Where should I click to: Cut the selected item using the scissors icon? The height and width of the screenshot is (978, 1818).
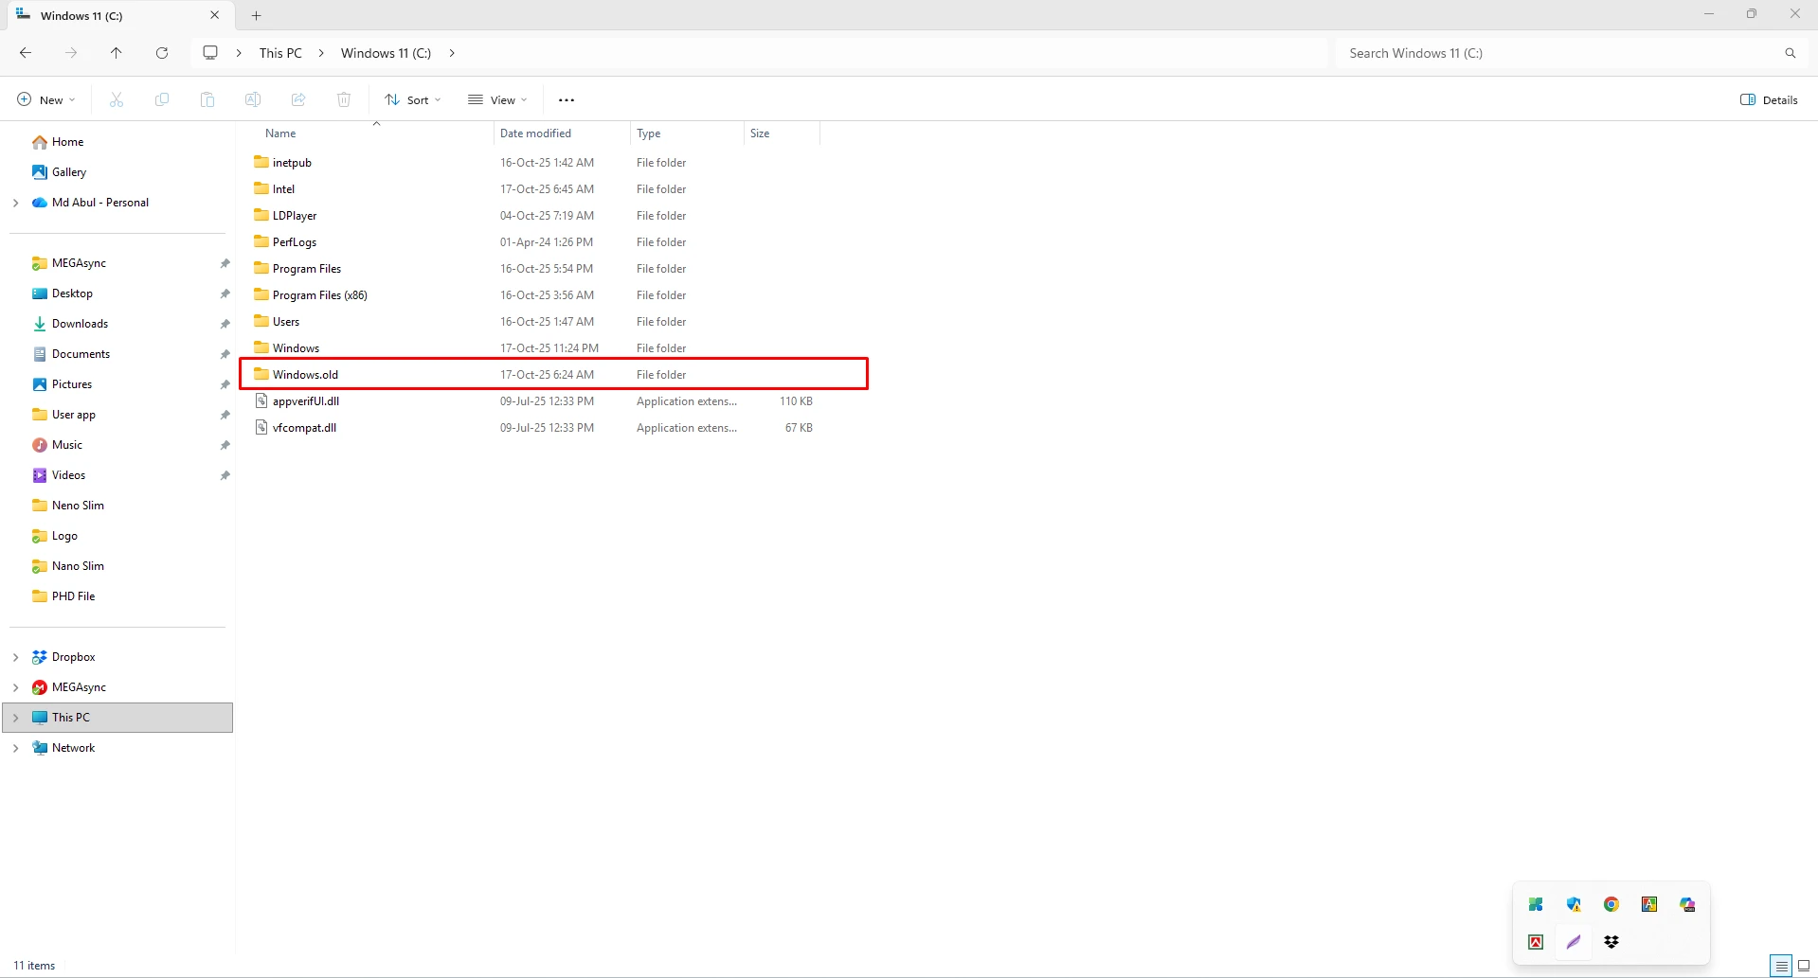[x=116, y=99]
